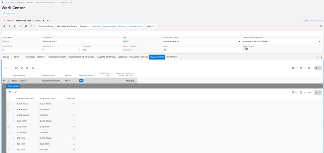This screenshot has width=324, height=153.
Task: Click the Active status progress bar
Action: [316, 21]
